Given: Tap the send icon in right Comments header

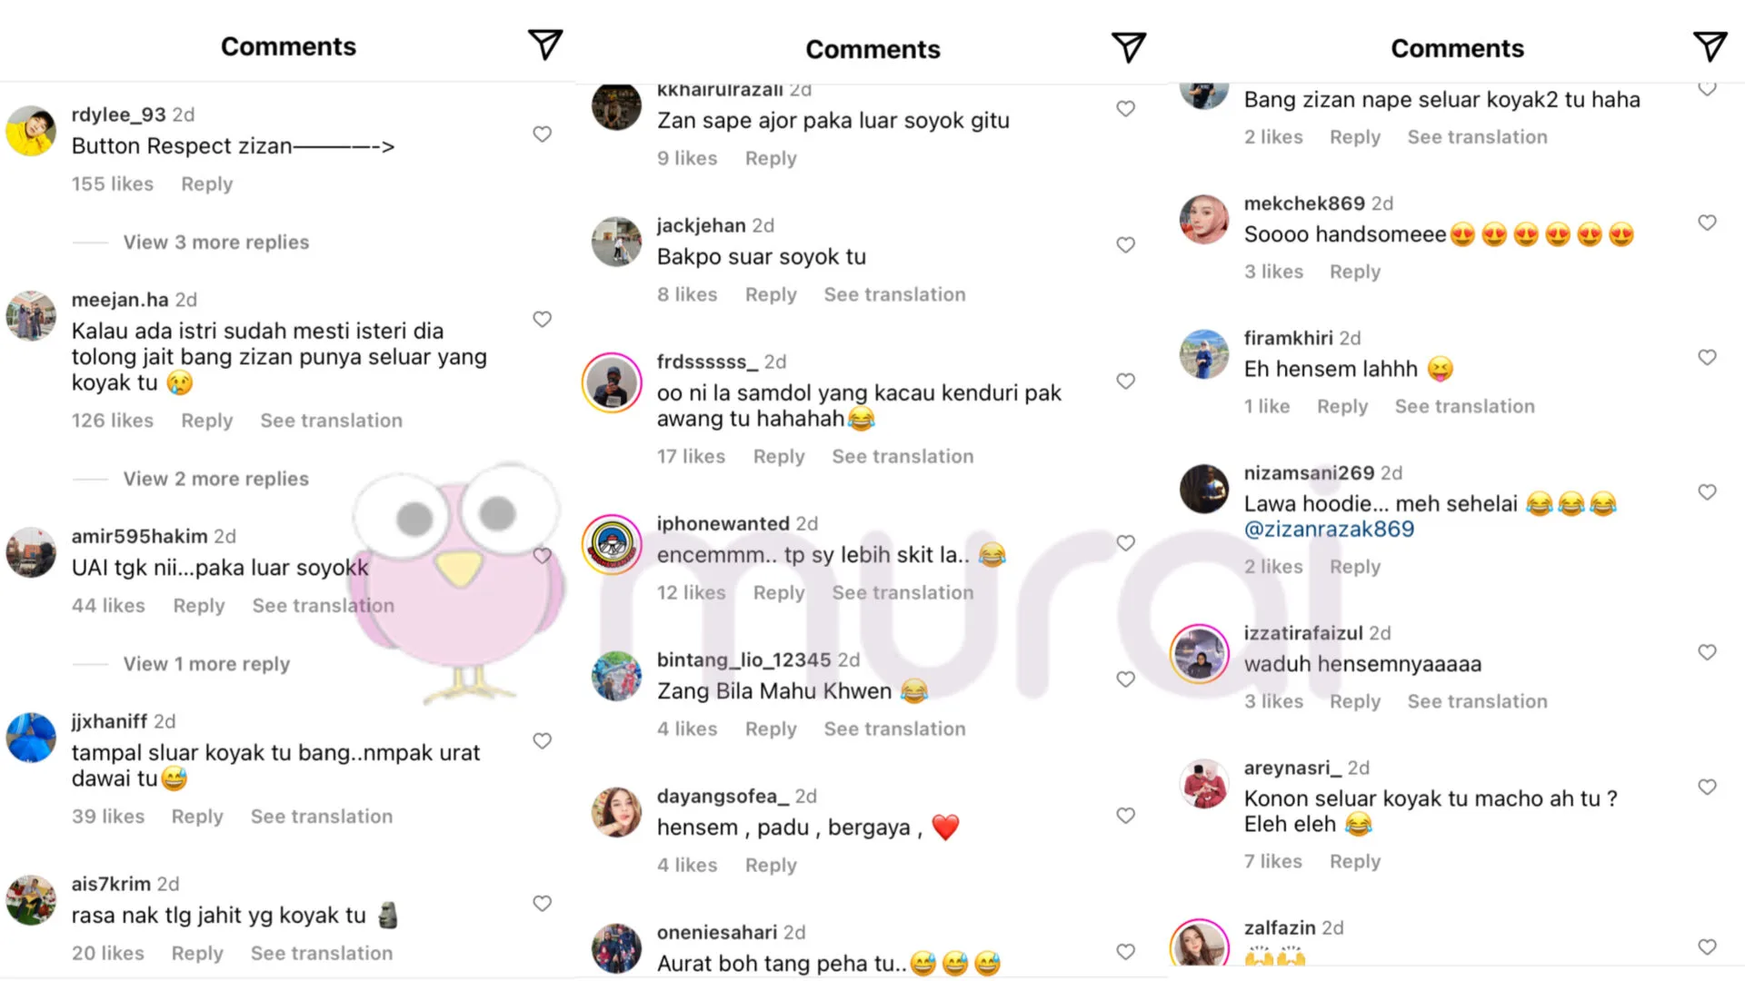Looking at the screenshot, I should (x=1710, y=46).
